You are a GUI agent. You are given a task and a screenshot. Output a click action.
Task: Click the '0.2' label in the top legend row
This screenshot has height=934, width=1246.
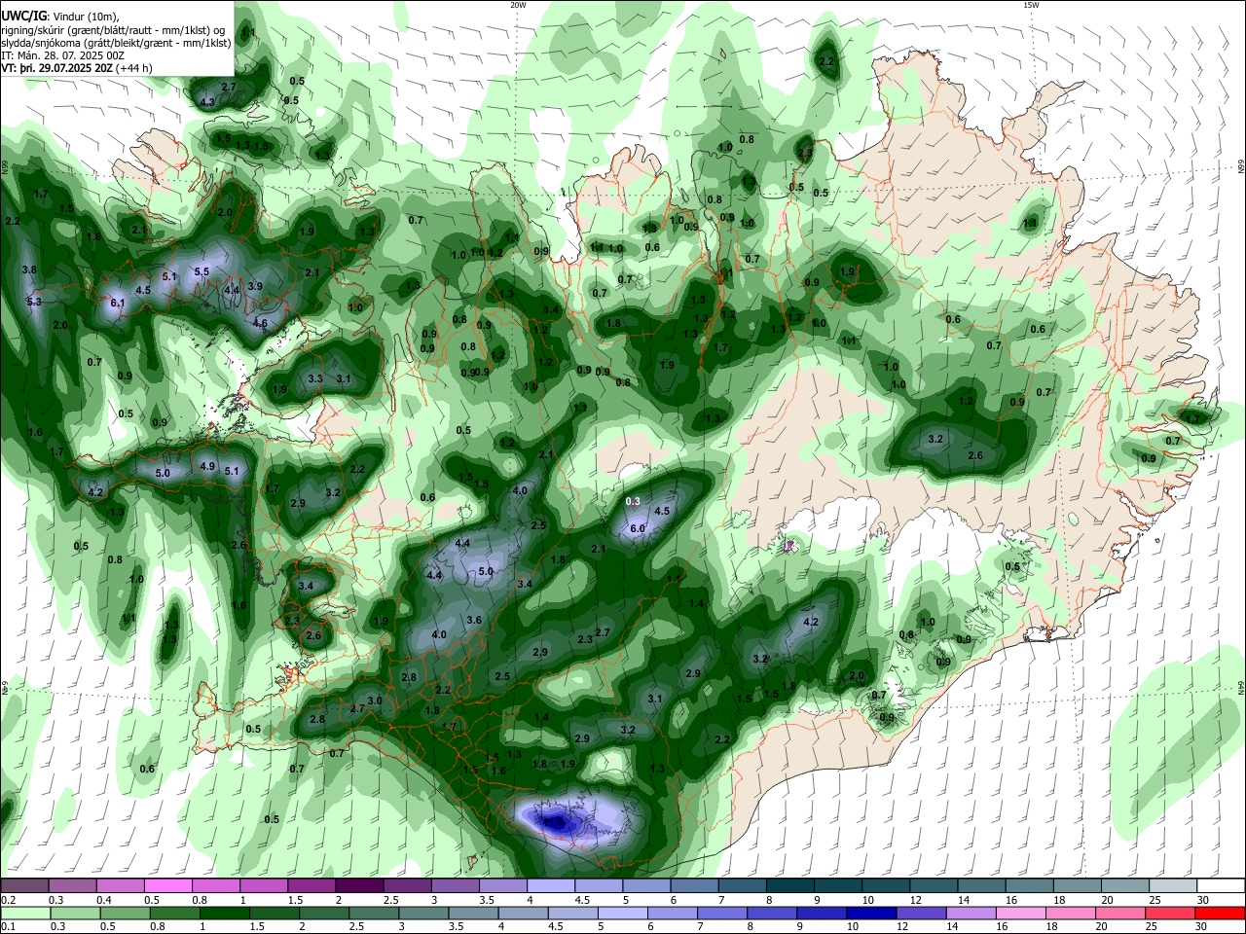[x=8, y=900]
